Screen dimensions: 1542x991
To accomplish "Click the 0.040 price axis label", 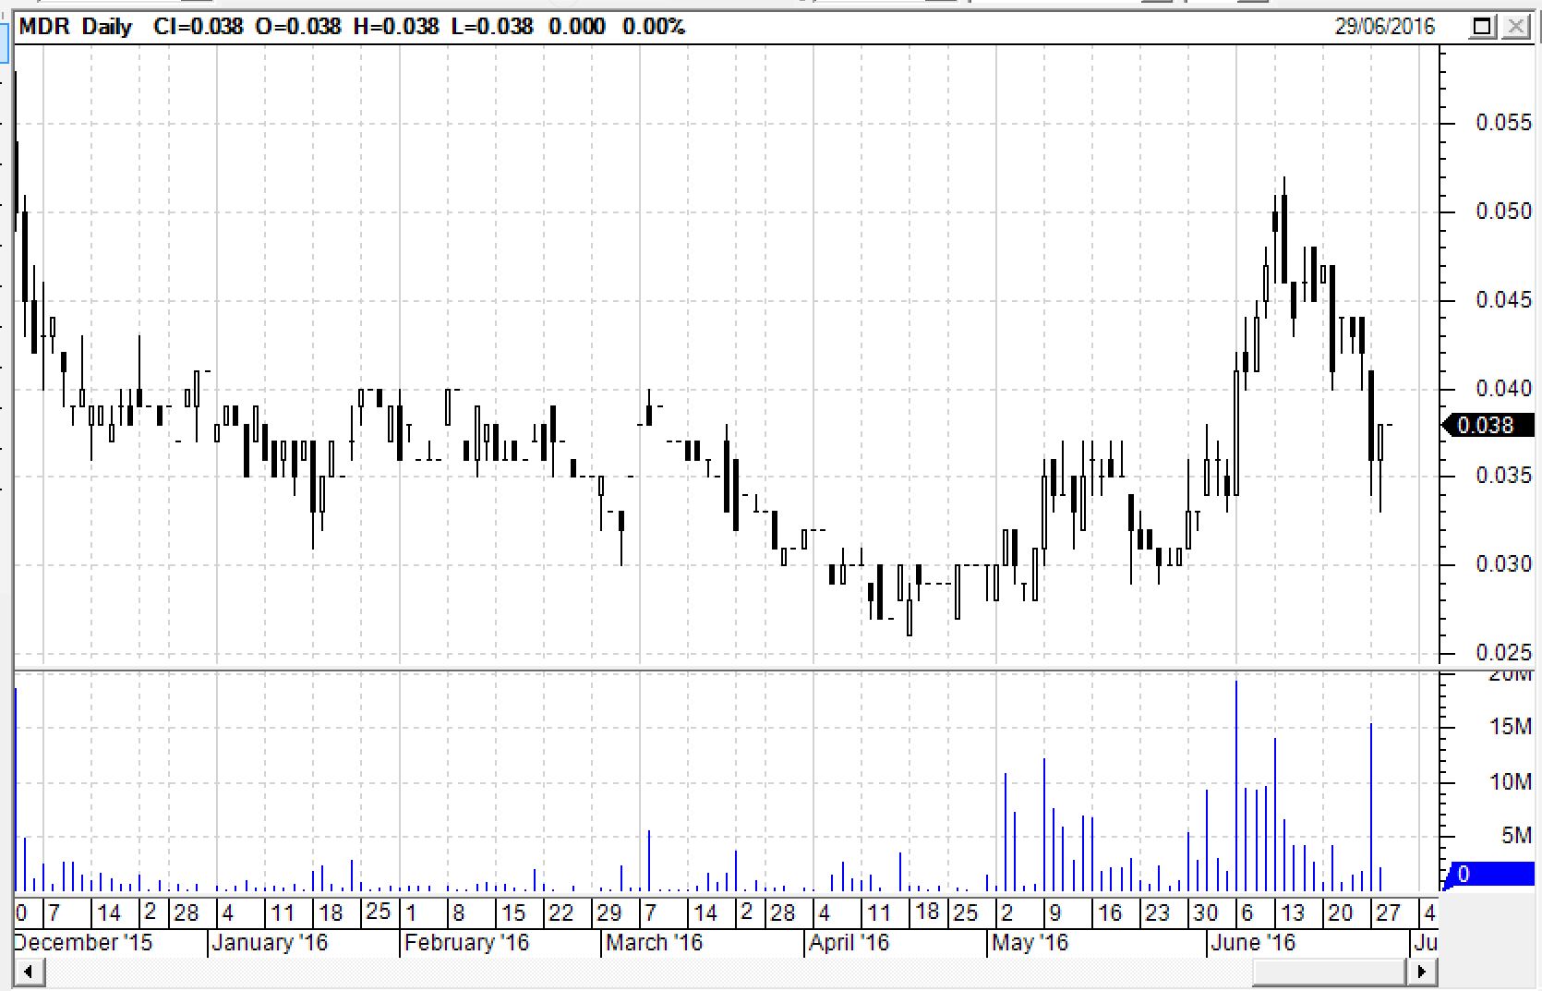I will pos(1503,388).
